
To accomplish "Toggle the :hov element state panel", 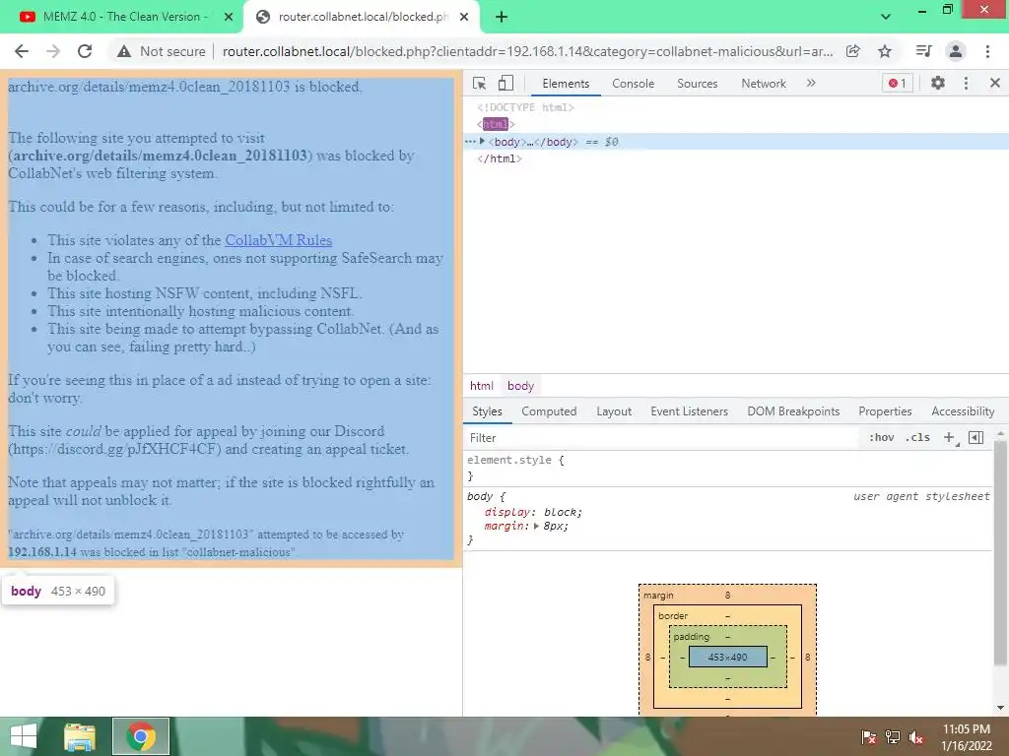I will click(881, 438).
